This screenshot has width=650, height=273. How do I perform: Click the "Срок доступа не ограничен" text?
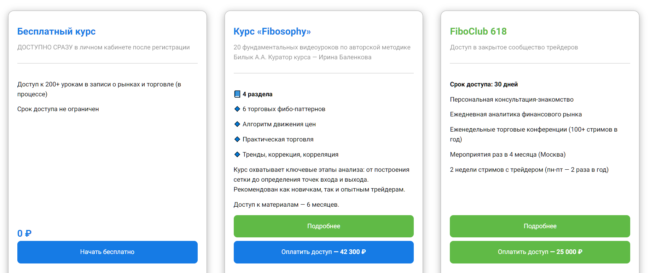(58, 109)
